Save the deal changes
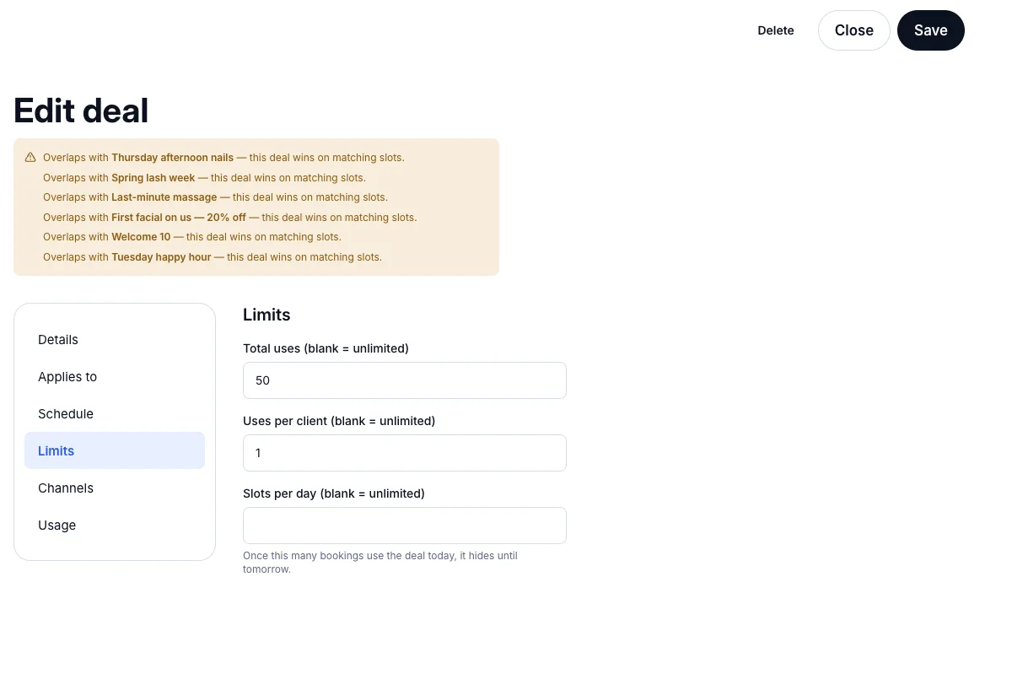The image size is (1012, 679). (931, 30)
